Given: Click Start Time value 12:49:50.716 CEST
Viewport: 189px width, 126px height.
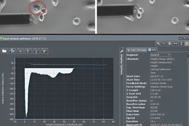Looking at the screenshot, I should (161, 80).
